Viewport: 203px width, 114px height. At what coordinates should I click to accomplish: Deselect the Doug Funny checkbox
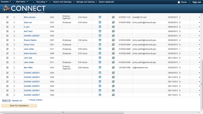7,44
